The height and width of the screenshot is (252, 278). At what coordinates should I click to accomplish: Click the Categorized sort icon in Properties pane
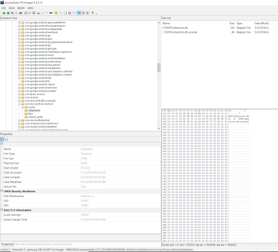pyautogui.click(x=2, y=139)
